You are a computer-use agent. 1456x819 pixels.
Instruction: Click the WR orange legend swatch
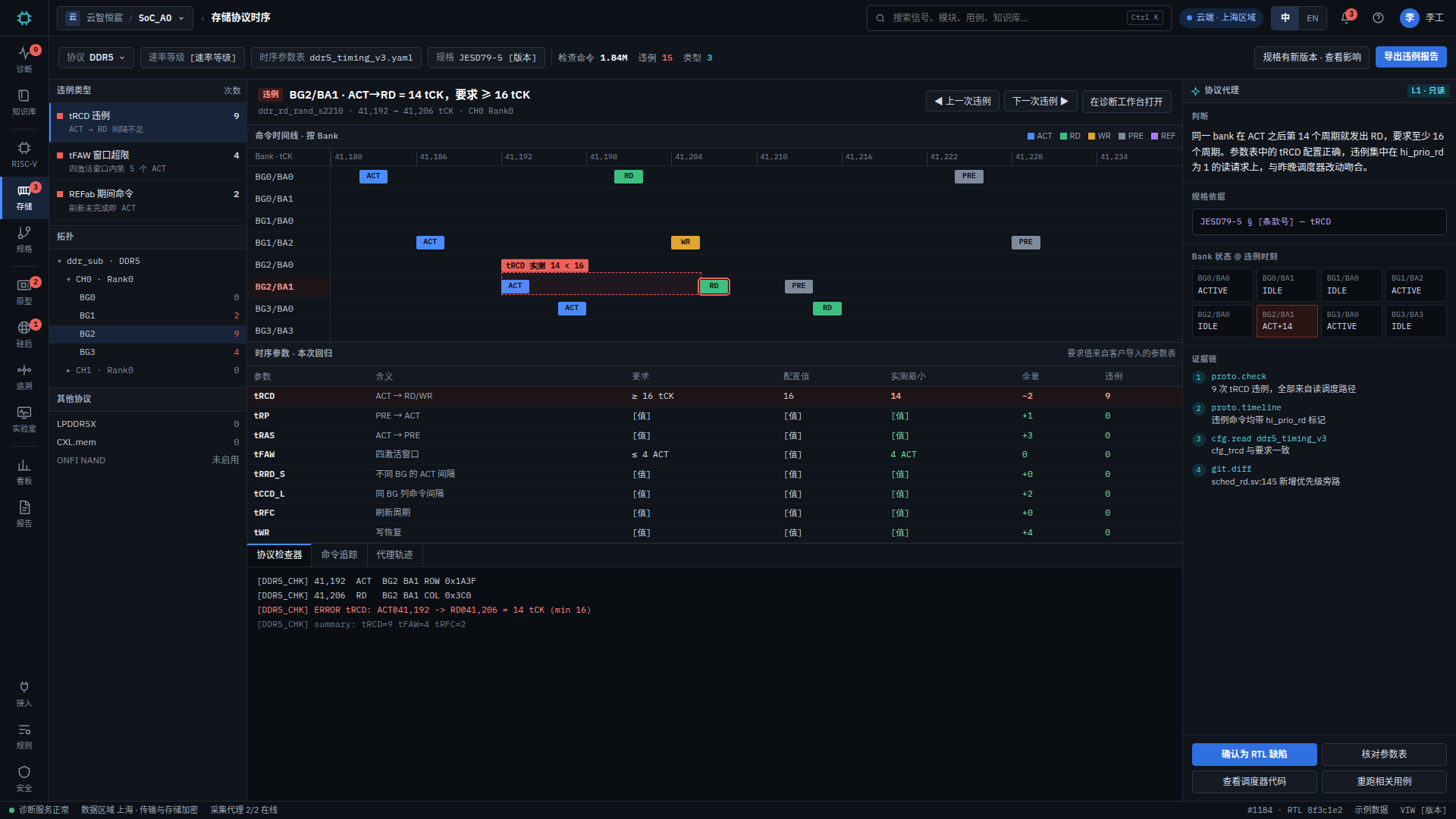pos(1091,136)
